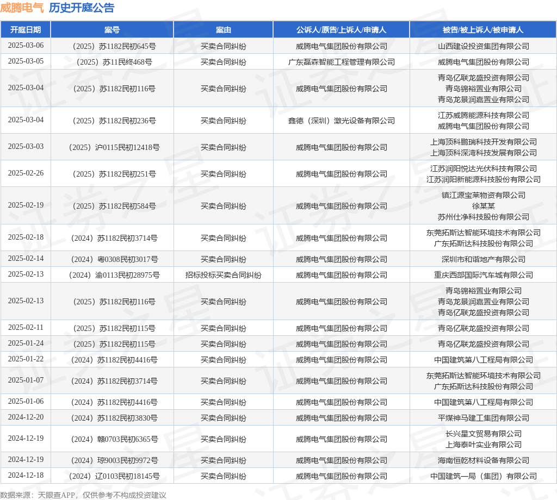Viewport: 557px width, 500px height.
Task: Click the 威腾电气 title text
Action: pos(22,8)
